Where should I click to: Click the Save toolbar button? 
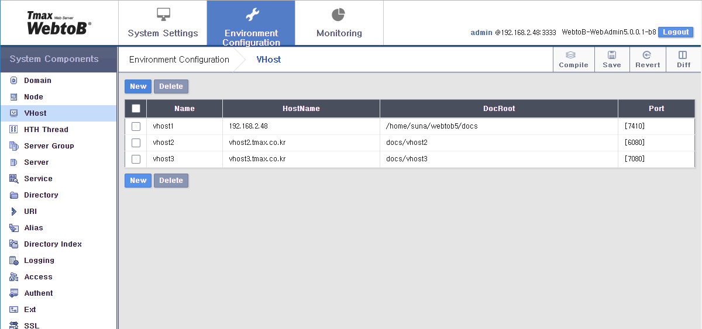612,60
